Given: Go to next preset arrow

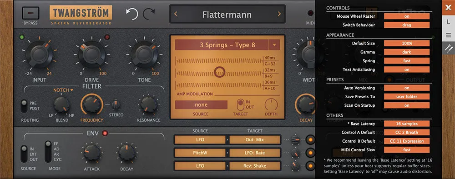Looking at the screenshot, I should click(279, 14).
